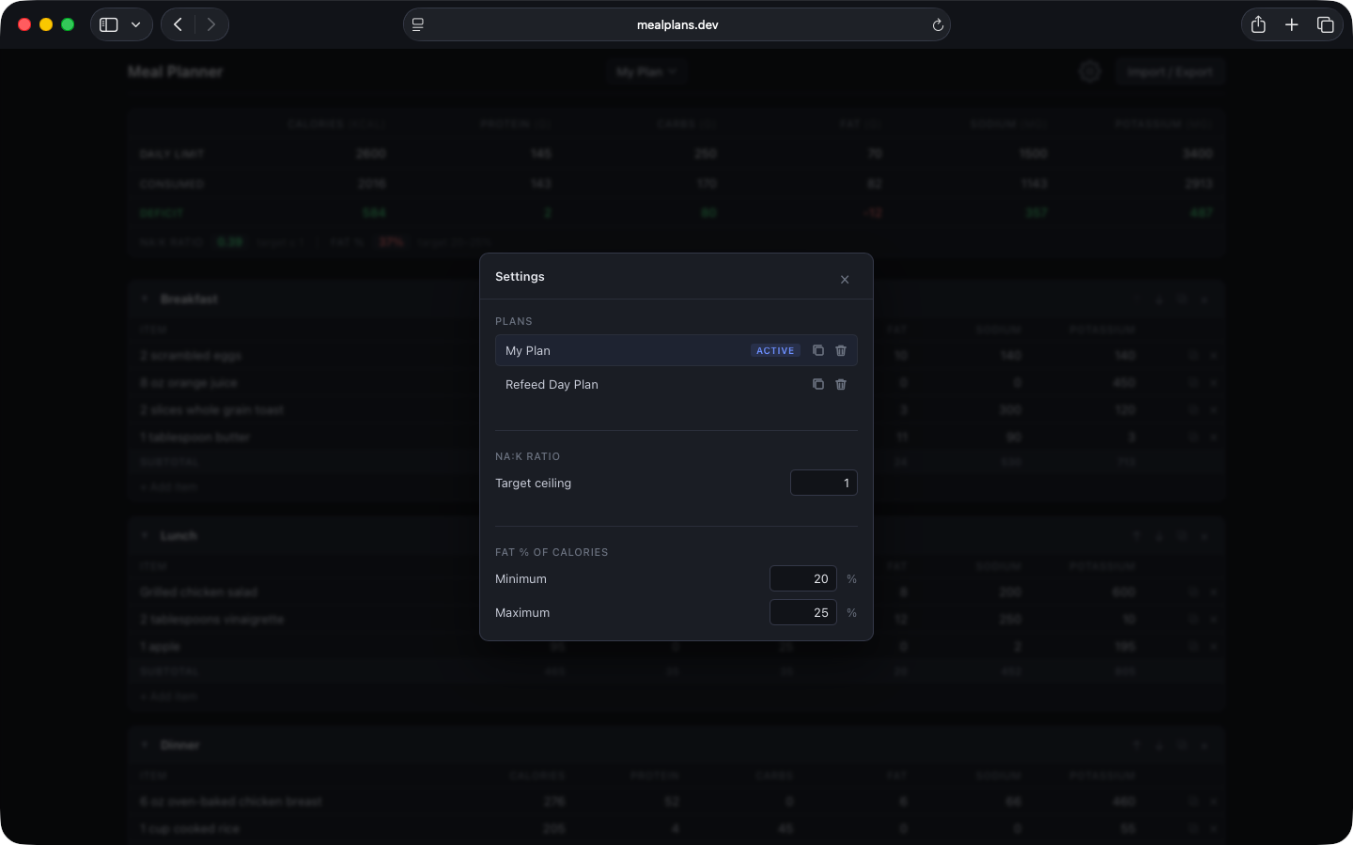
Task: Collapse the Breakfast section
Action: coord(145,299)
